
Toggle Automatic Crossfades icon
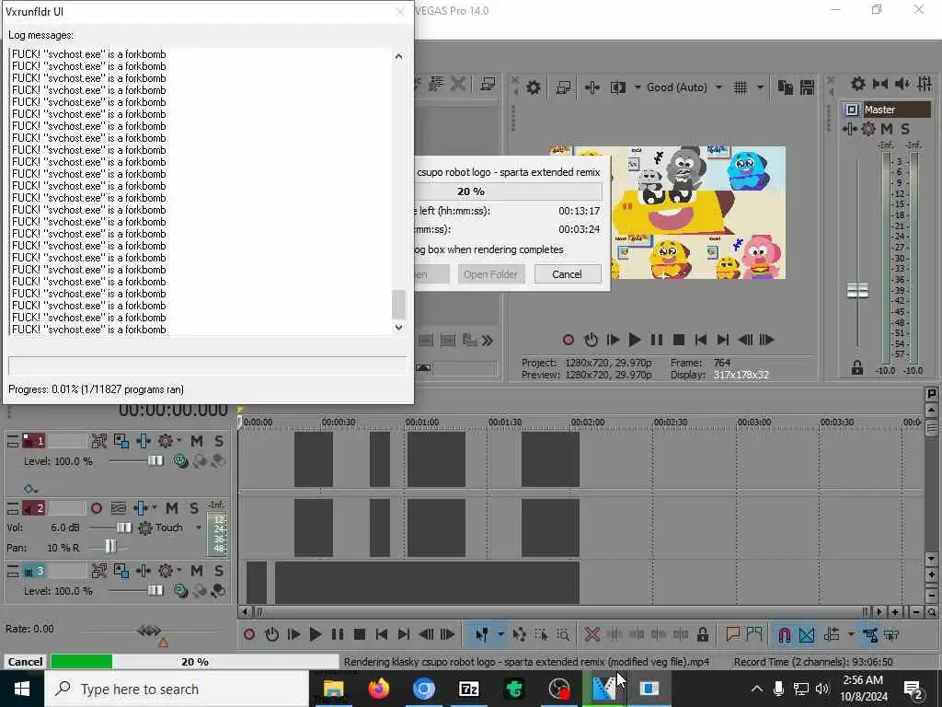click(806, 634)
